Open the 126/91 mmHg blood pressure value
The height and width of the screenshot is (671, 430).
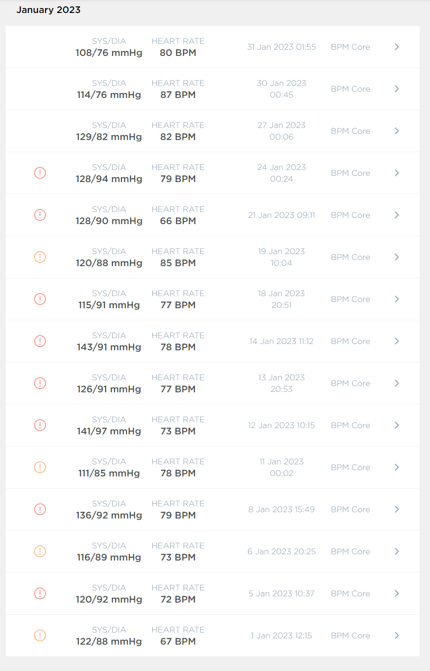tap(109, 389)
